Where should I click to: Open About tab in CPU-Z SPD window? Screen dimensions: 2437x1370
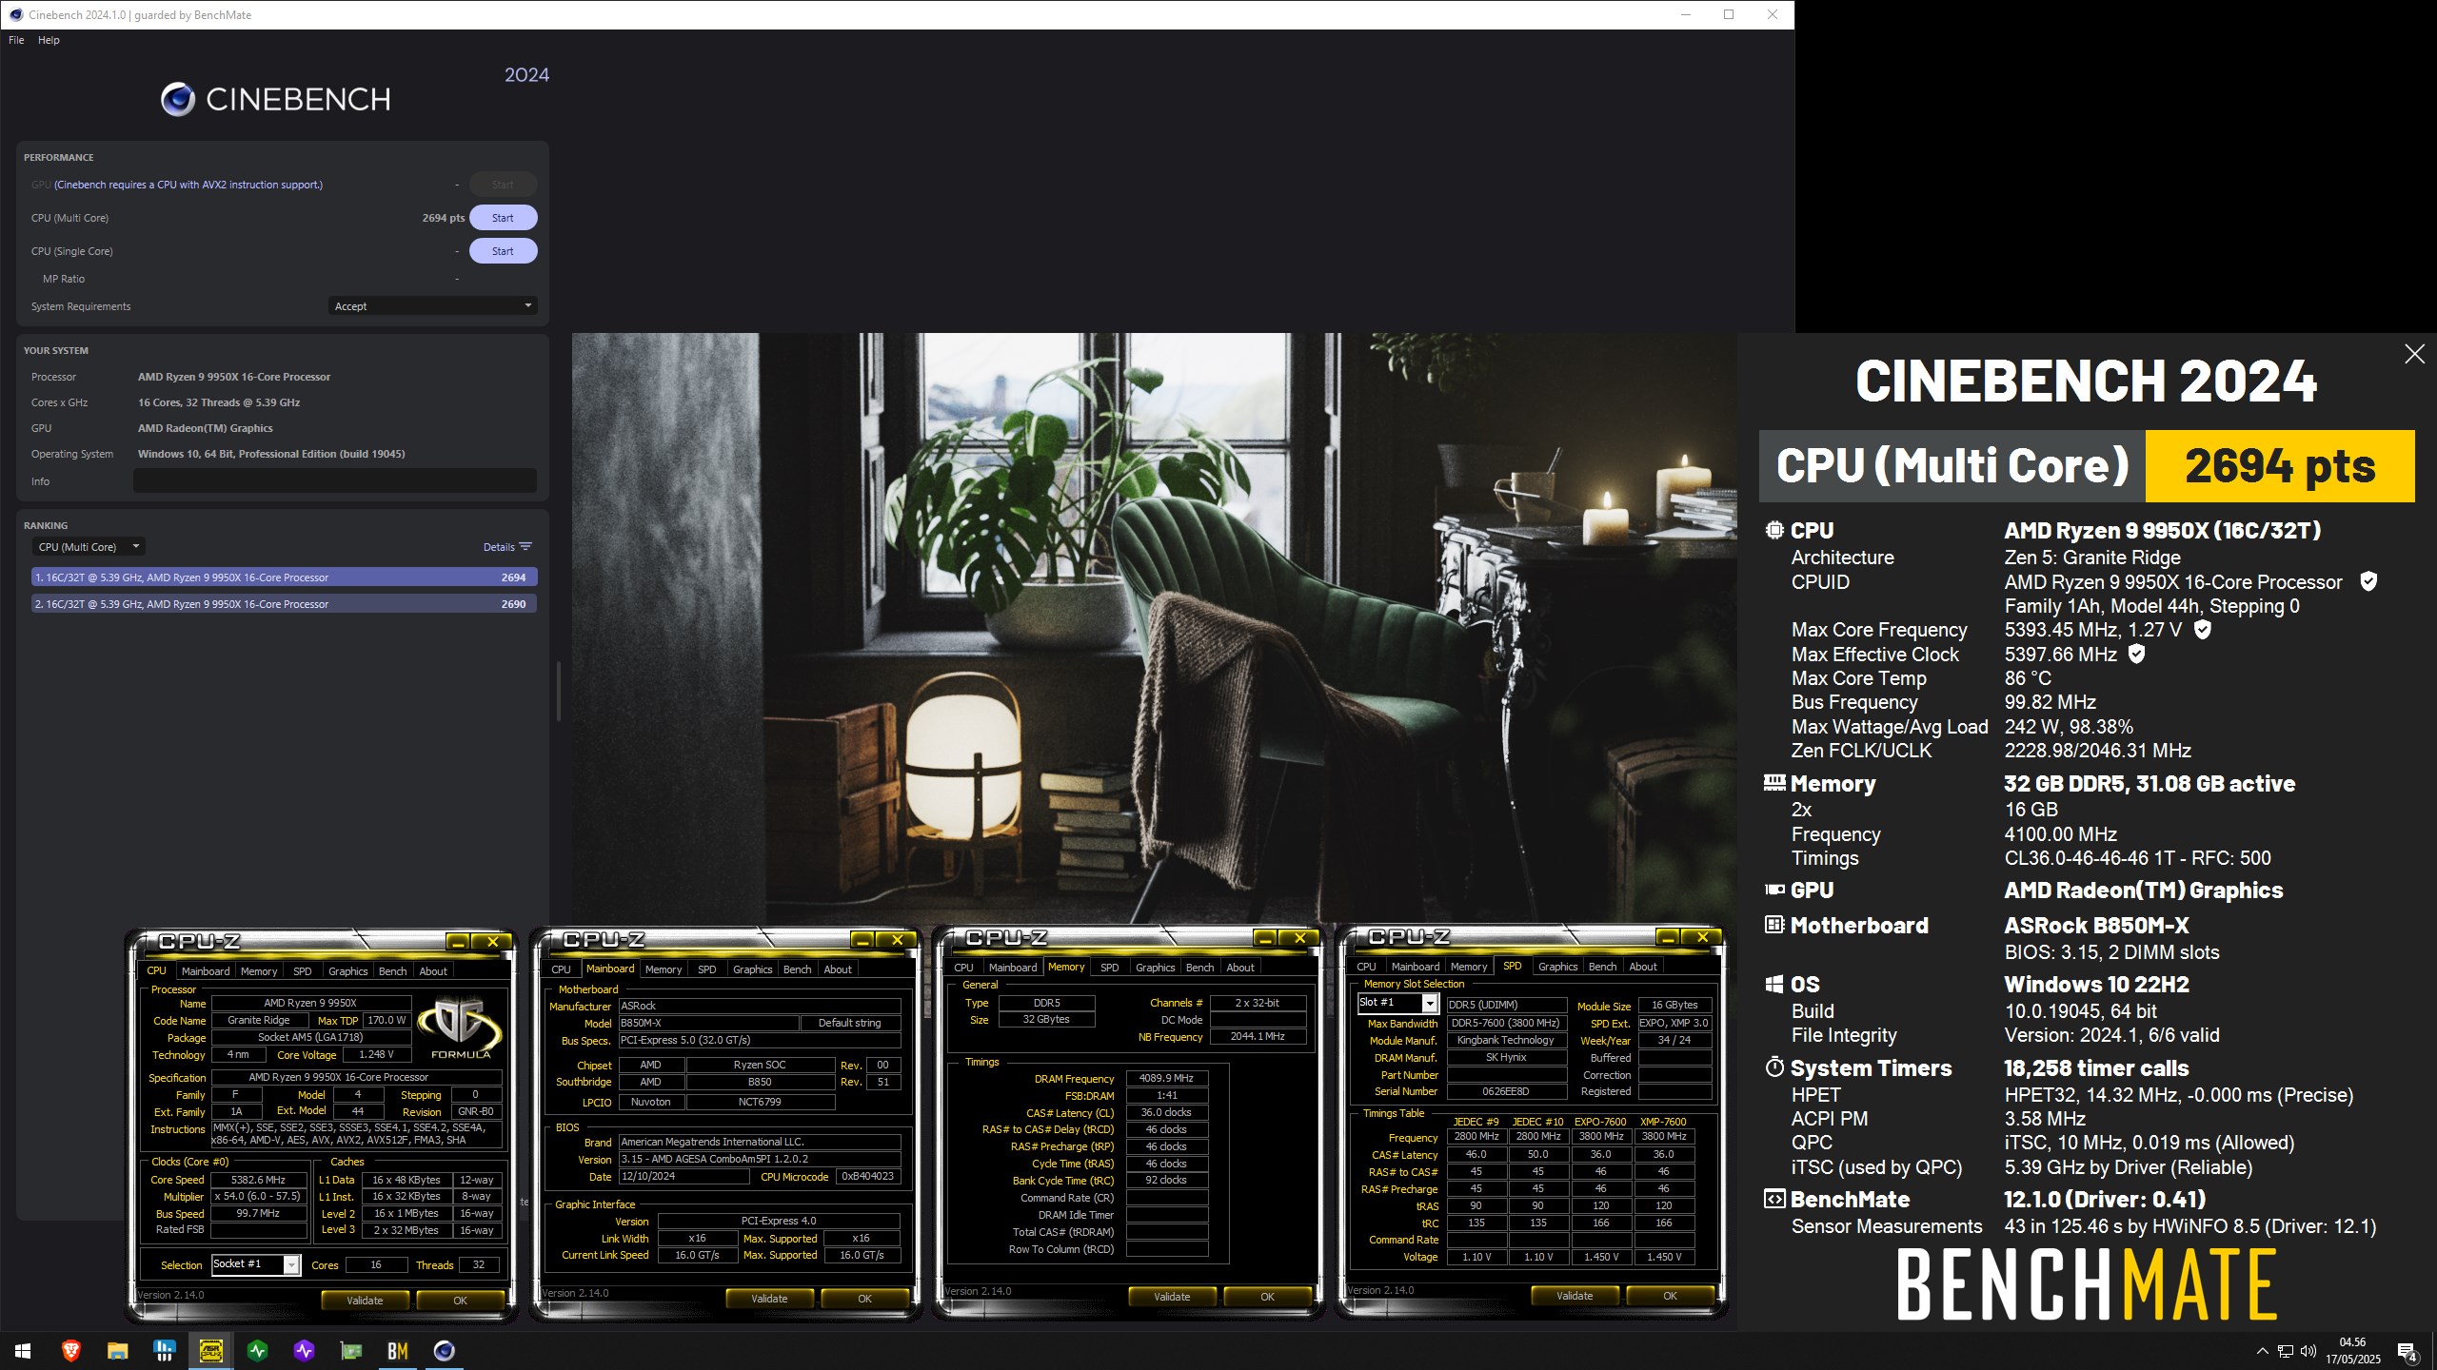coord(1642,967)
